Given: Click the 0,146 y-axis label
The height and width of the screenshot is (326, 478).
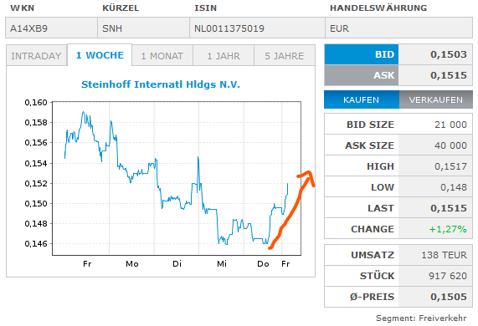Looking at the screenshot, I should click(36, 244).
